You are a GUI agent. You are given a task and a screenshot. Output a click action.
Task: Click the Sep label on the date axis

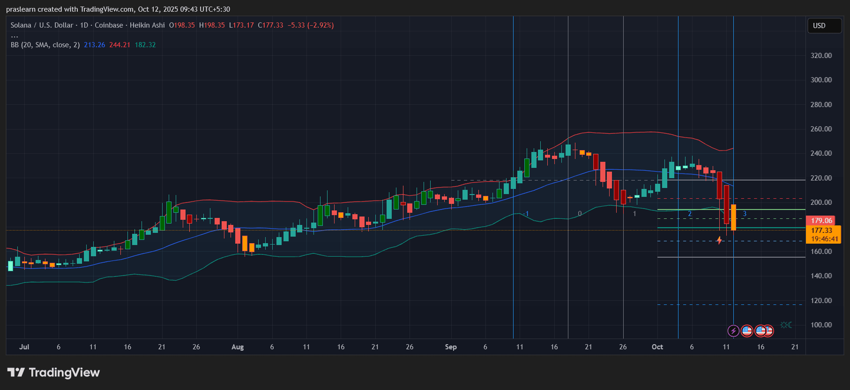tap(451, 347)
